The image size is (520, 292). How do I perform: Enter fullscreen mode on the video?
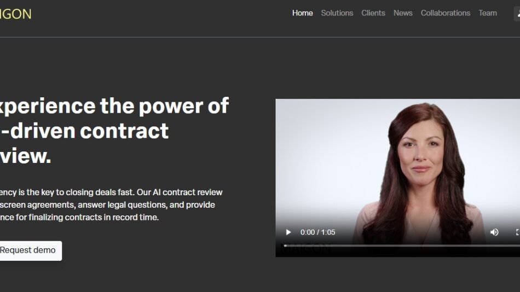[517, 232]
